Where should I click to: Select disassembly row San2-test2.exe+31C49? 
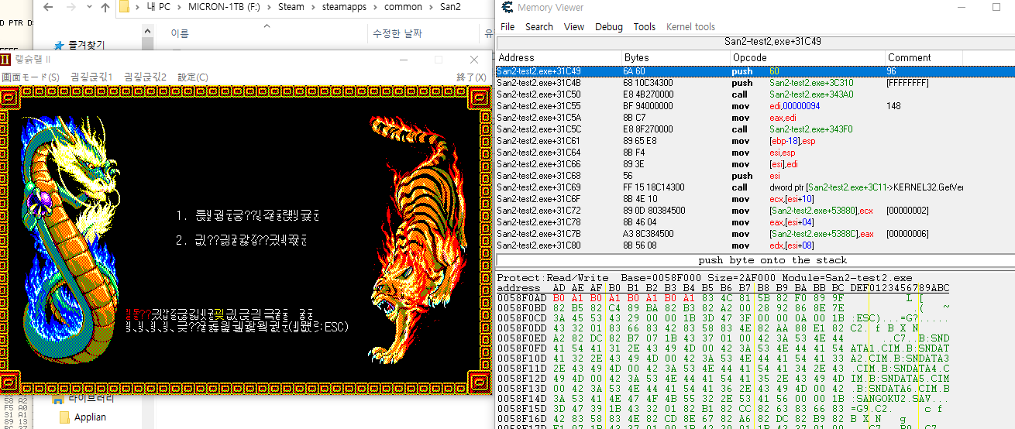(x=755, y=71)
